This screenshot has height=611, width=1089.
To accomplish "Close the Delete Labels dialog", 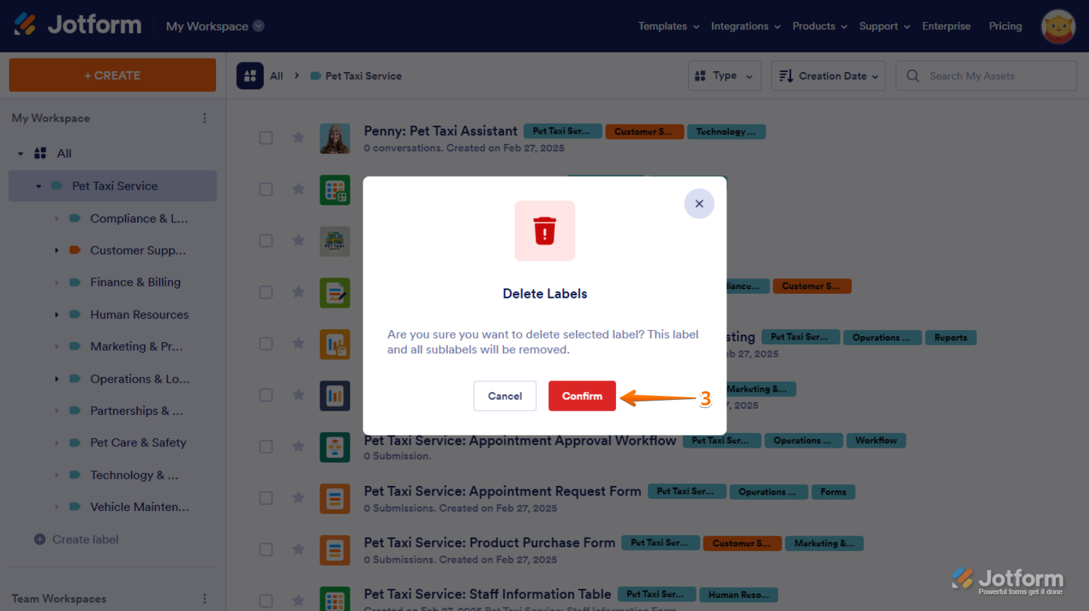I will pyautogui.click(x=700, y=204).
